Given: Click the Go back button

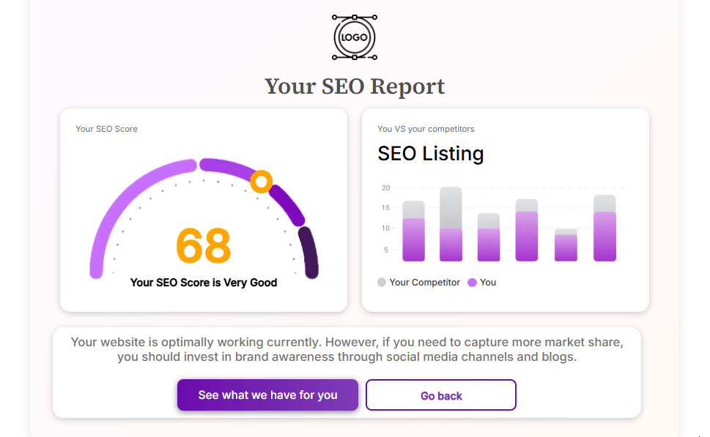Looking at the screenshot, I should point(440,395).
